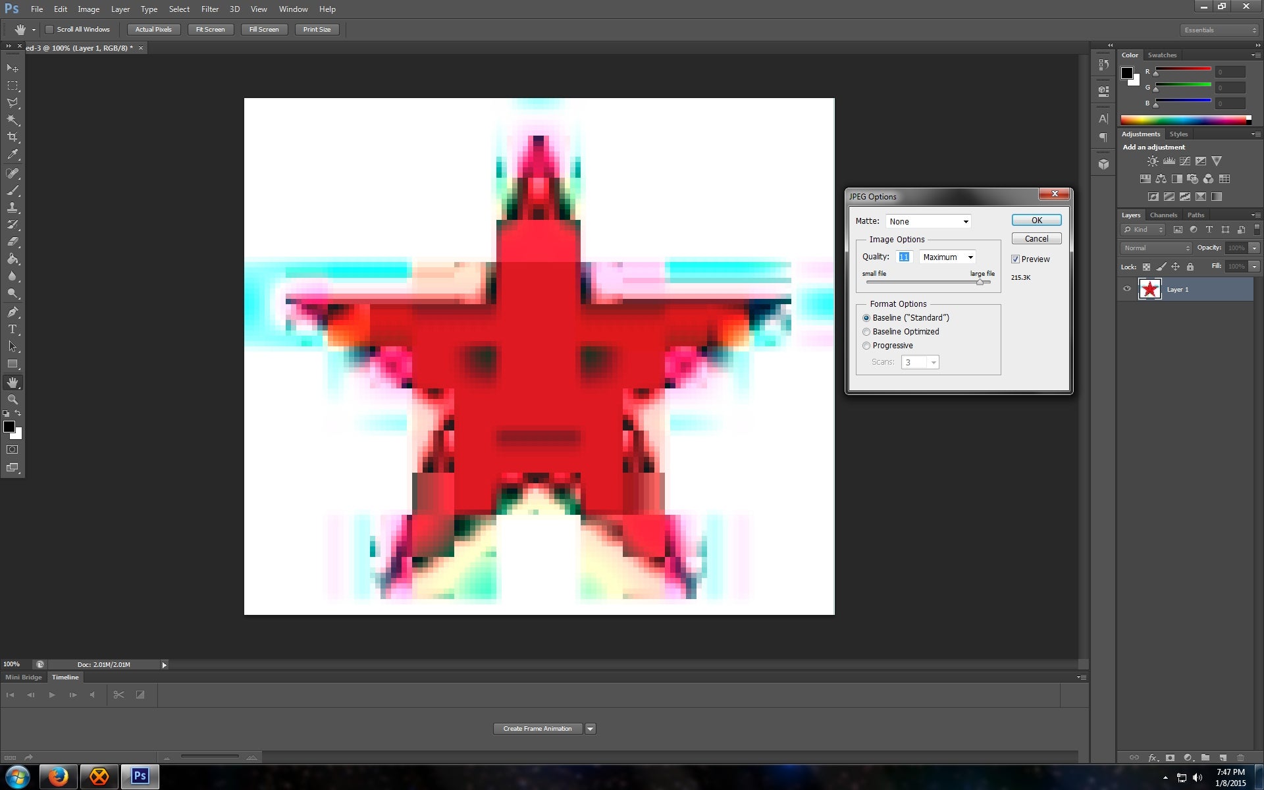Select the Rectangular Marquee tool
The height and width of the screenshot is (790, 1264).
(13, 86)
